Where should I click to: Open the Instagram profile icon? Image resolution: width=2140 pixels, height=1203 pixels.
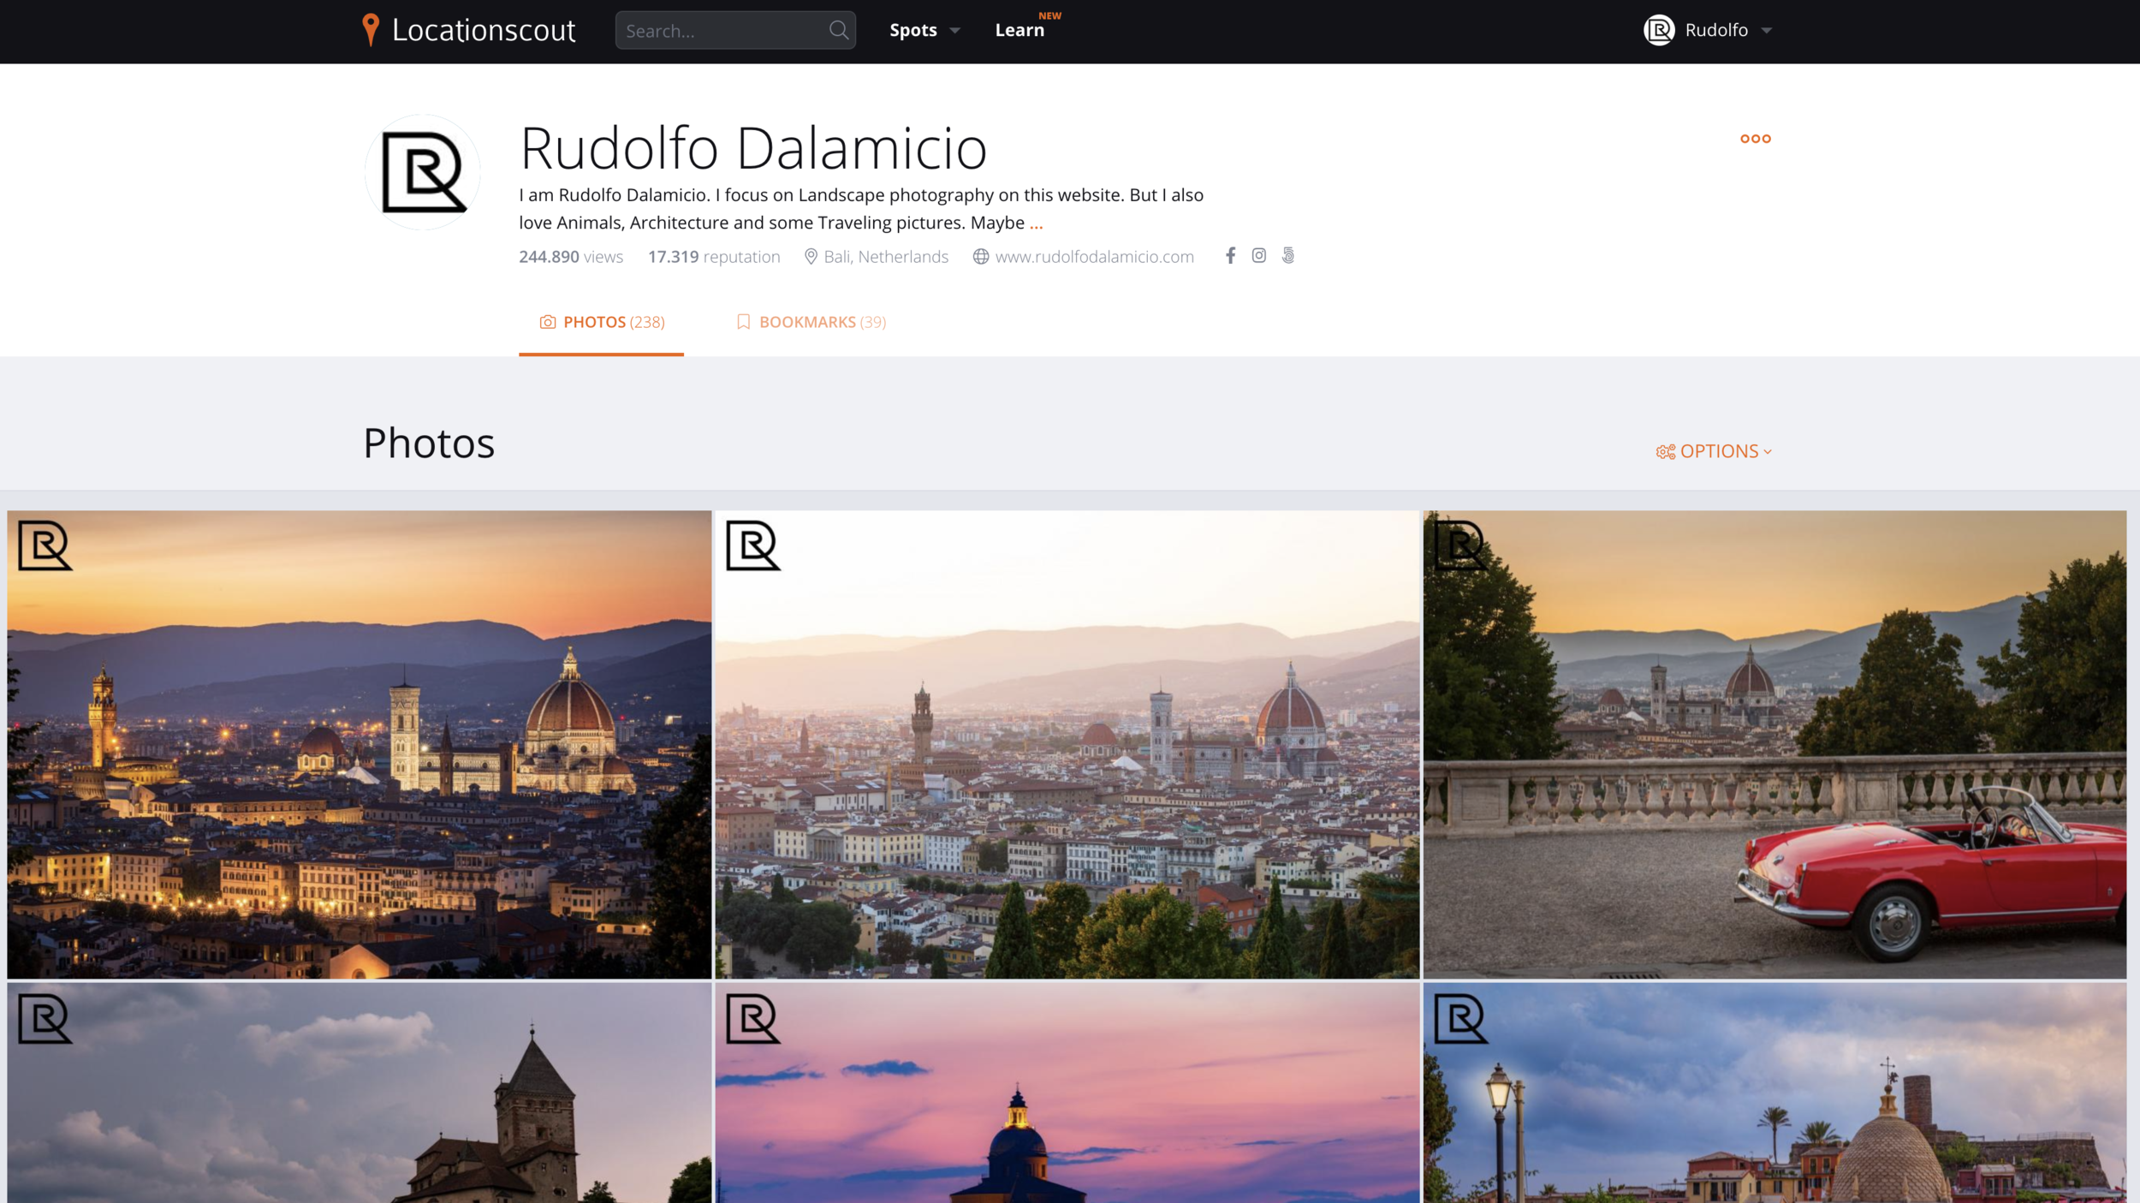click(1258, 256)
